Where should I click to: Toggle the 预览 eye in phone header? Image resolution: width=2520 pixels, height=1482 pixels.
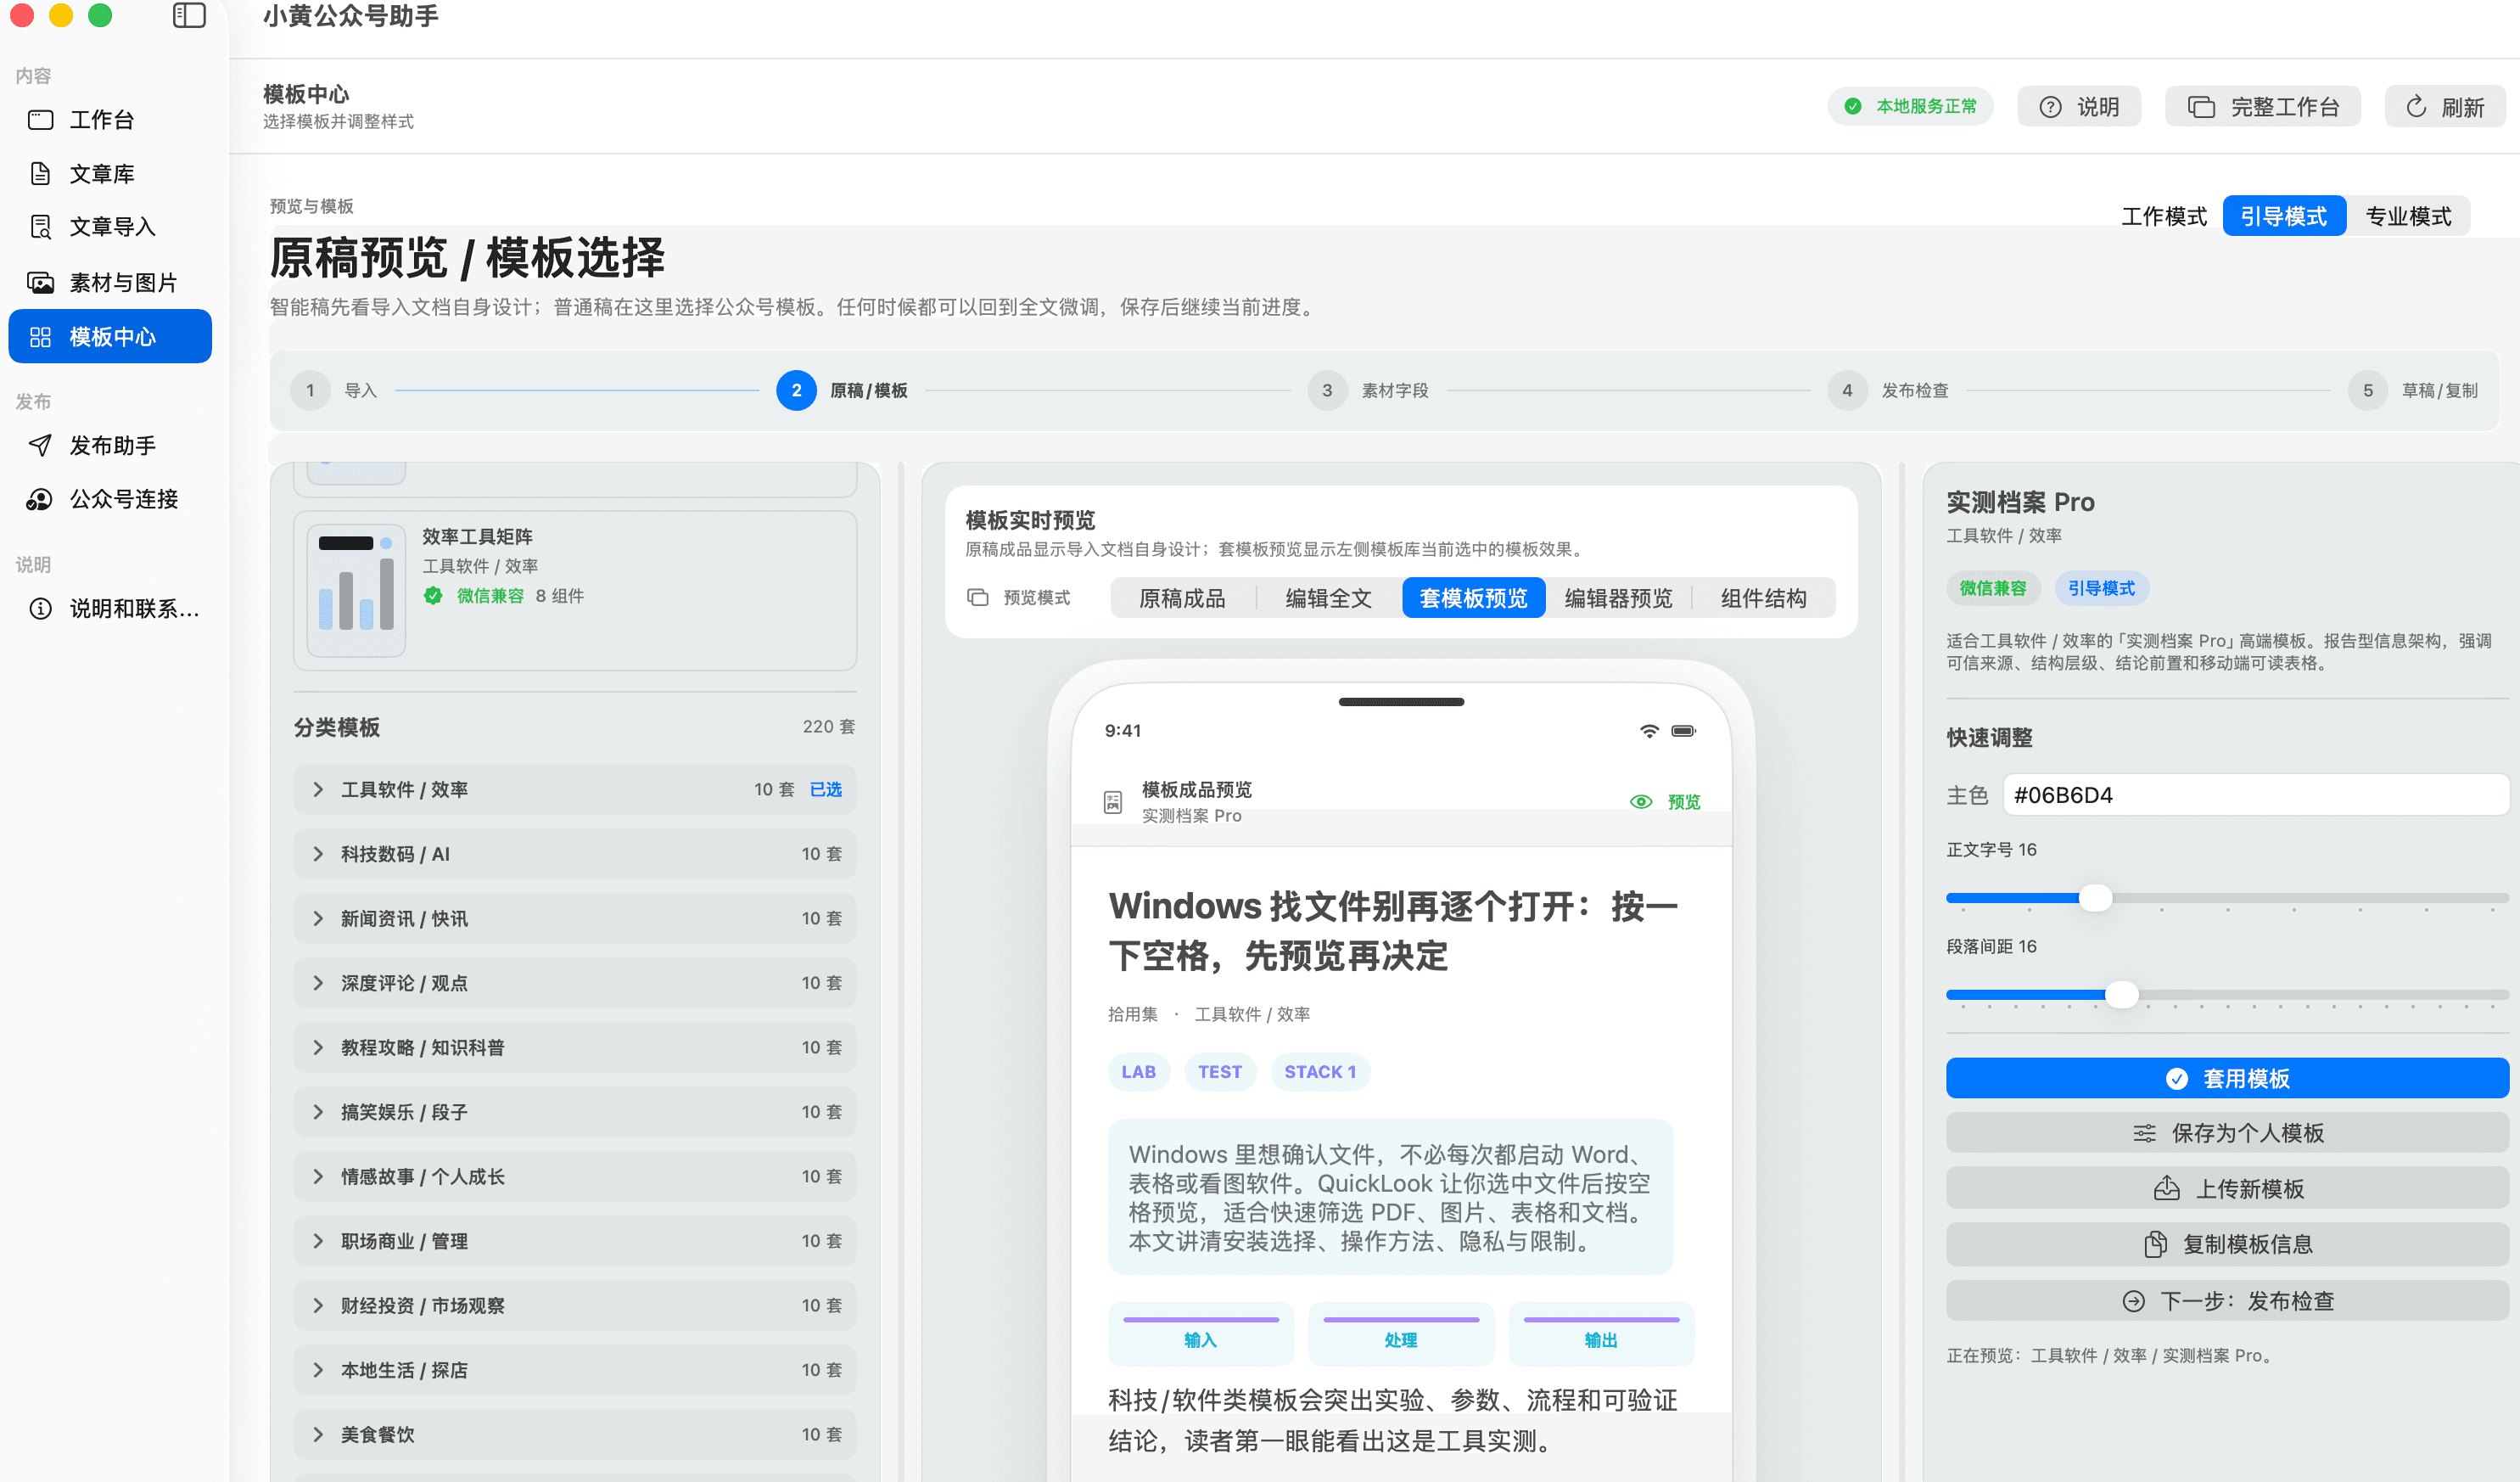tap(1641, 801)
